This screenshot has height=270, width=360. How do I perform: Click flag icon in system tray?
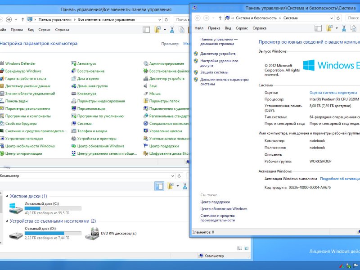pos(355,266)
